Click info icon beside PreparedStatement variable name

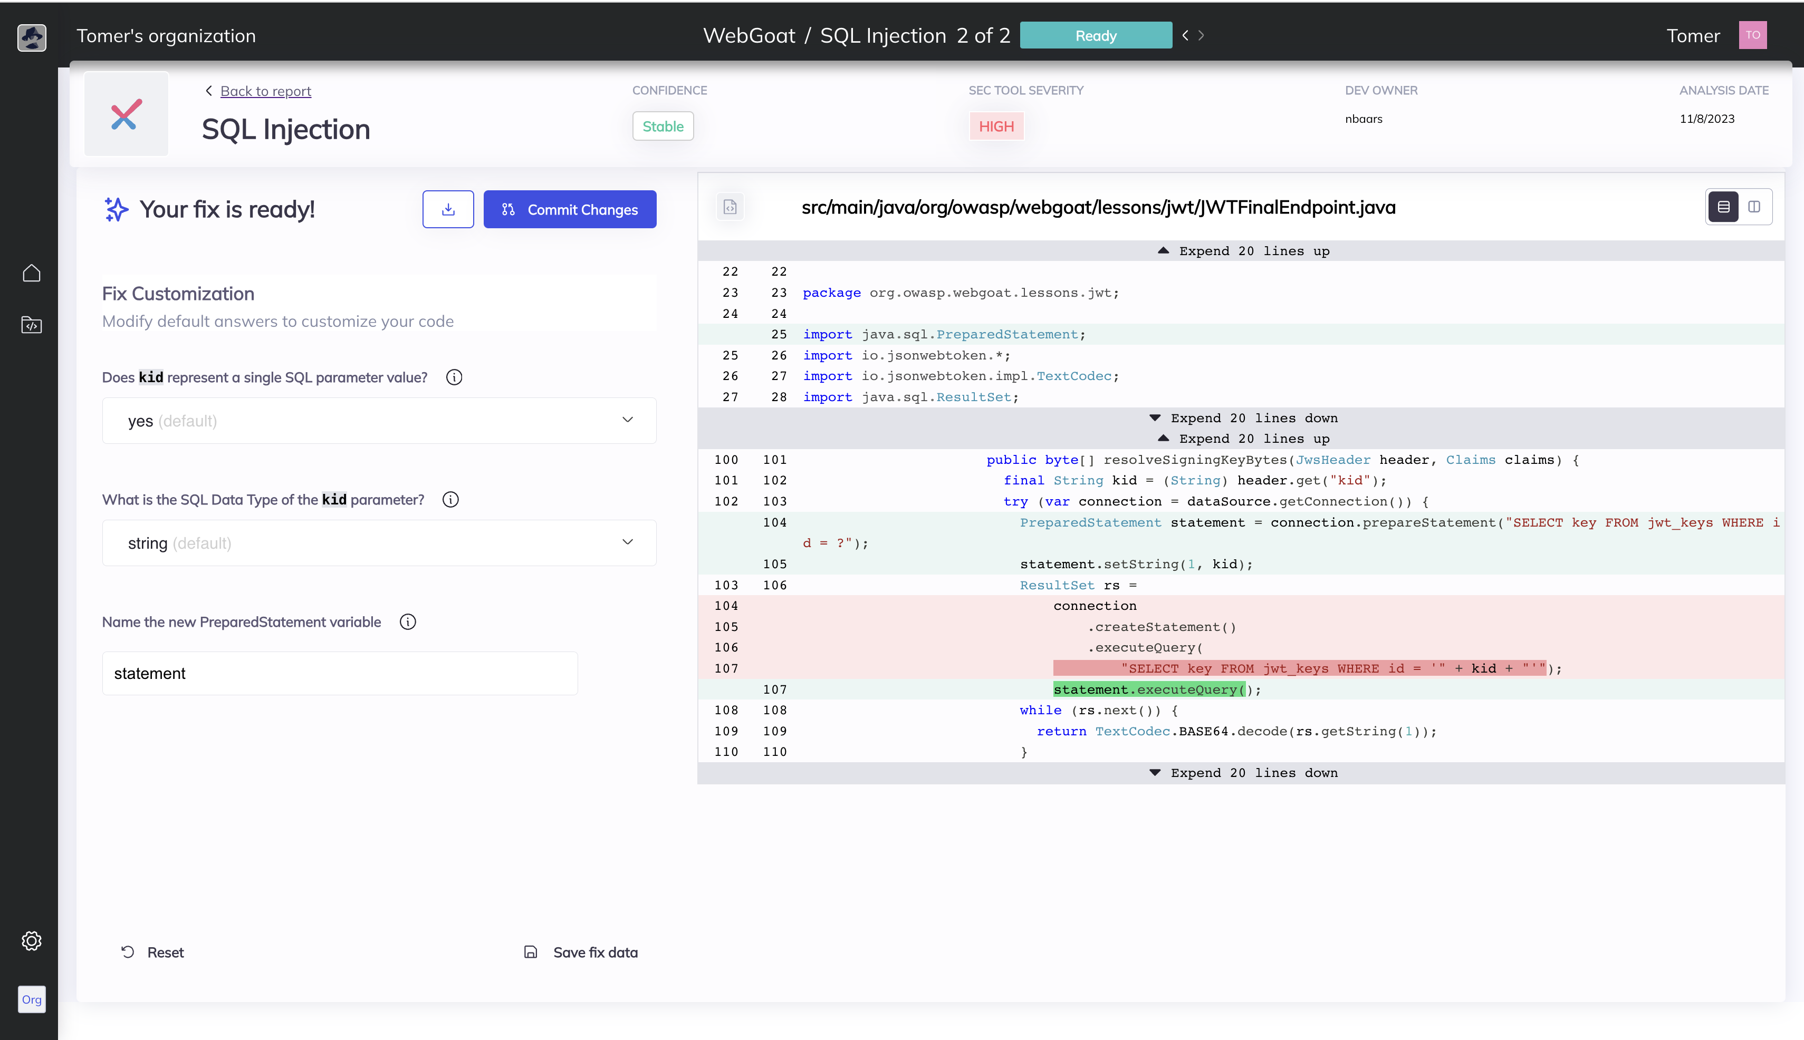coord(407,622)
